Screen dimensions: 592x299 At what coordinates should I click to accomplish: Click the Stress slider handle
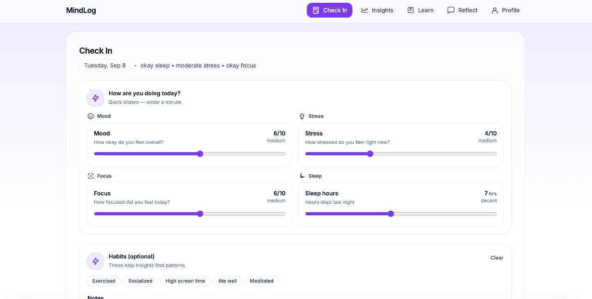click(370, 154)
